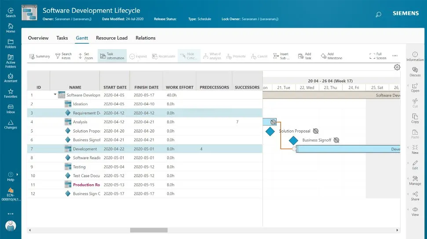Sort by the FINISH DATE column header

click(x=146, y=87)
